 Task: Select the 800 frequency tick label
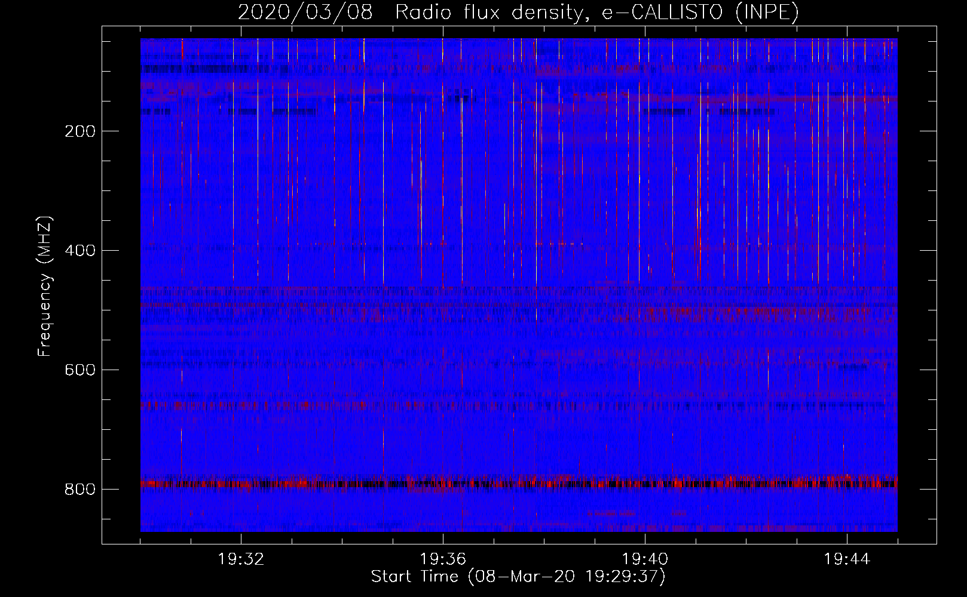(80, 490)
